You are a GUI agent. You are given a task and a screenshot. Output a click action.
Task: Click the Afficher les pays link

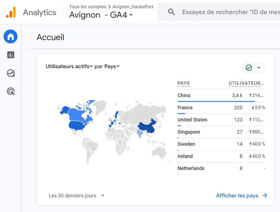(x=237, y=195)
